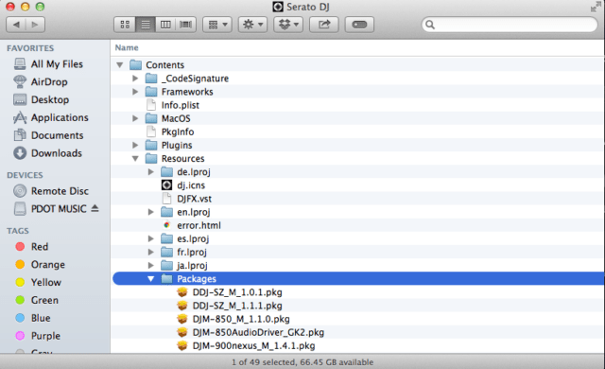Collapse the Packages folder
The image size is (605, 369).
pos(151,279)
